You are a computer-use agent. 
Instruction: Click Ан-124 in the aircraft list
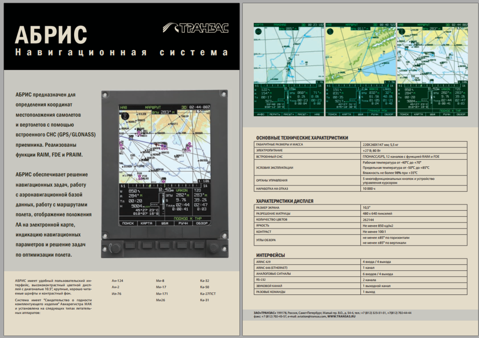pyautogui.click(x=117, y=281)
